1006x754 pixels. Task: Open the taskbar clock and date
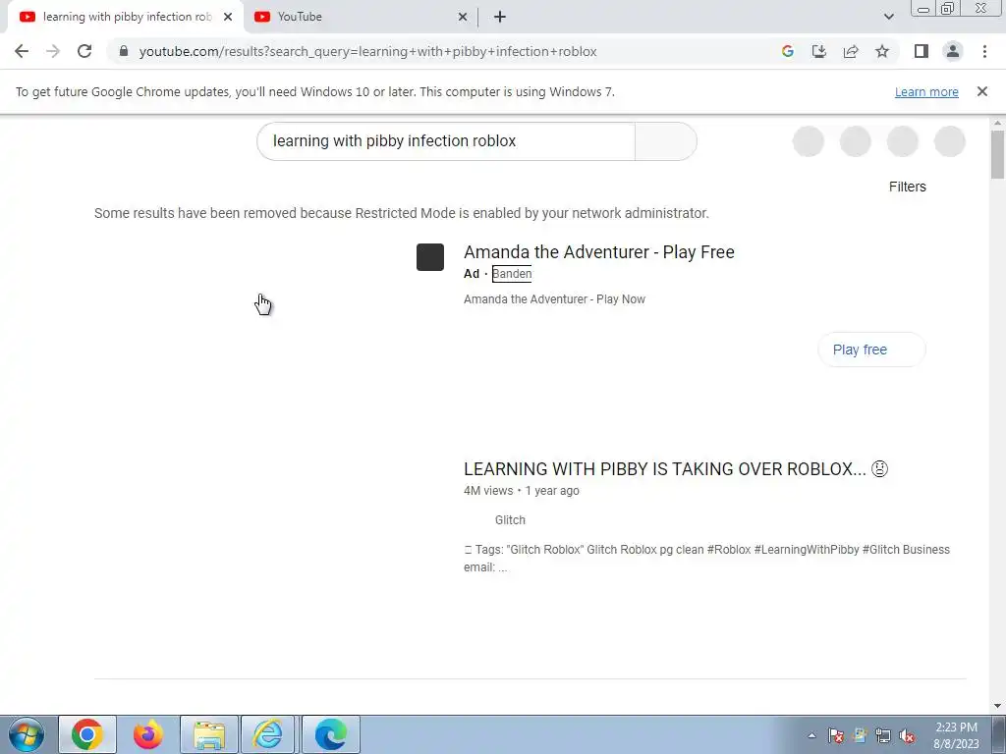956,735
